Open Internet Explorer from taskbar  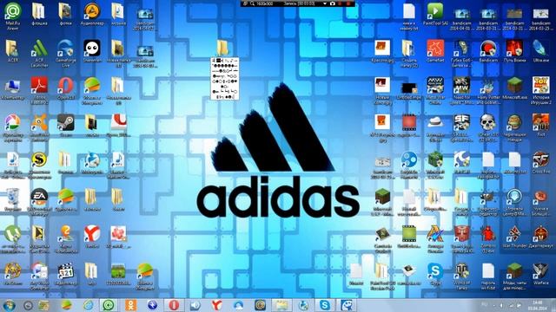pyautogui.click(x=88, y=305)
